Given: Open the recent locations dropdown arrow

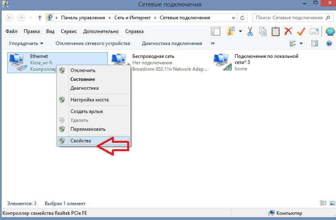Looking at the screenshot, I should (31, 18).
